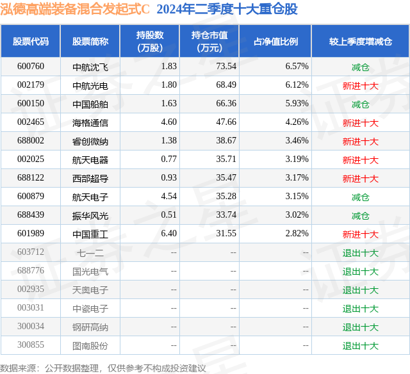Click the 4.60 shares held cell

168,122
